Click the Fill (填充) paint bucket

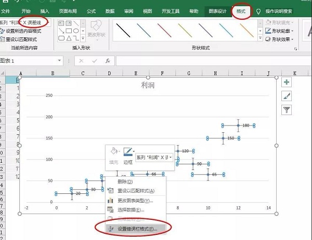[114, 151]
